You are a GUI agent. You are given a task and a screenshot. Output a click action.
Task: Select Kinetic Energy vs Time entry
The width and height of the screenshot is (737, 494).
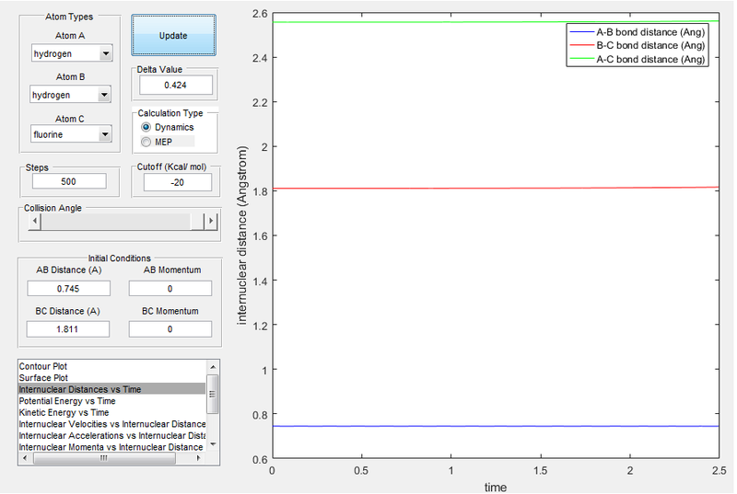click(111, 413)
